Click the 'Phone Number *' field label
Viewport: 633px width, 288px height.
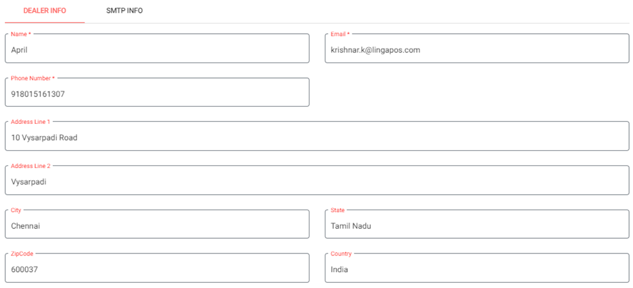pos(33,78)
